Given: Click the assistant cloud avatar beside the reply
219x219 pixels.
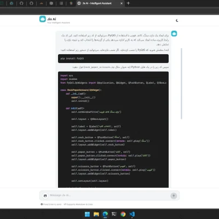Looking at the screenshot, I should [x=174, y=33].
